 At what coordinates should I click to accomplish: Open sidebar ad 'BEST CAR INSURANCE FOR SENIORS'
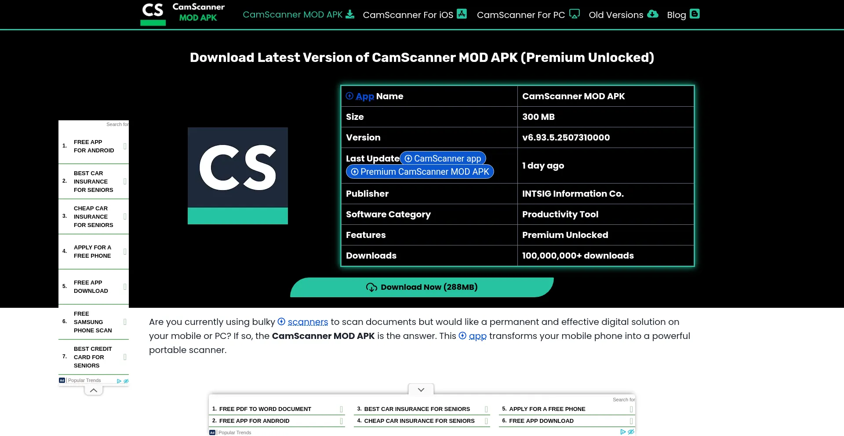pyautogui.click(x=94, y=181)
